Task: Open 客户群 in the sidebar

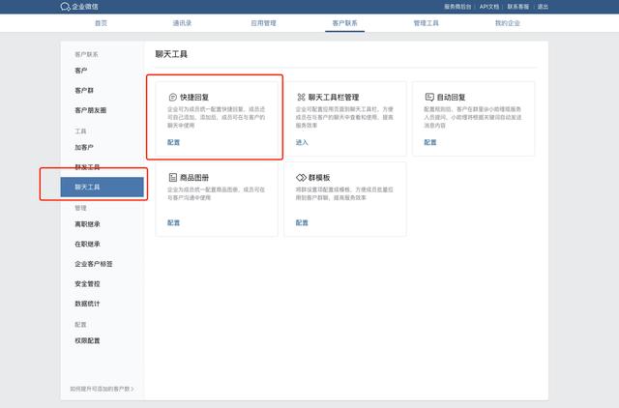Action: coord(84,90)
